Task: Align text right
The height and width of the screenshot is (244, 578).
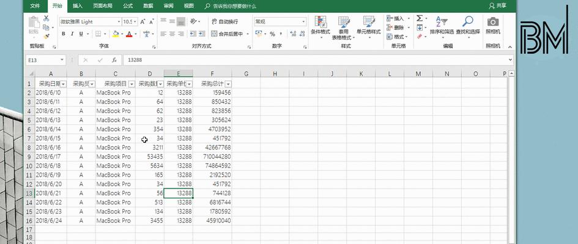Action: 181,34
